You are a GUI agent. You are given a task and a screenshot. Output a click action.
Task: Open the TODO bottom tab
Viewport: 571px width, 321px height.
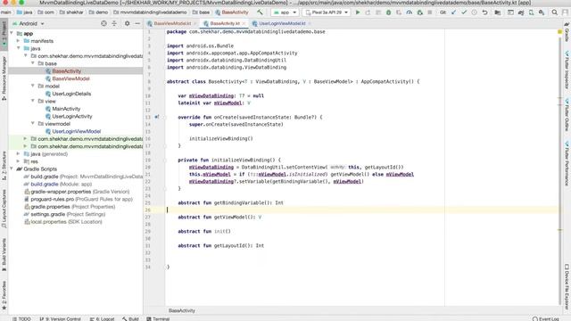(21, 319)
